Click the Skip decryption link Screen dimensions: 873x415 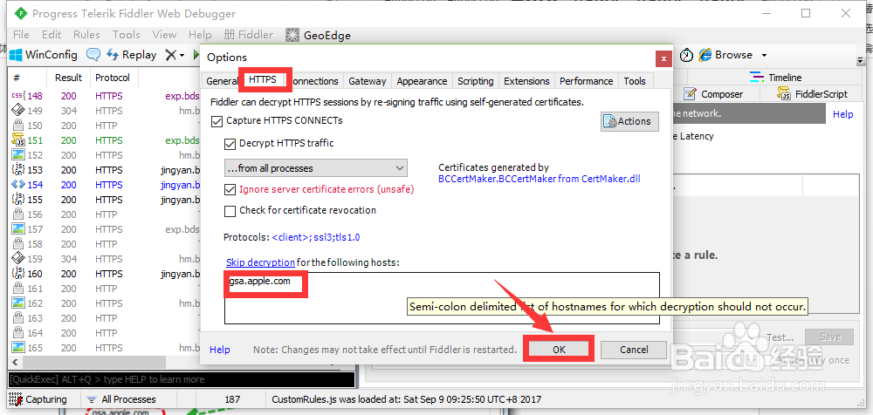[x=260, y=262]
